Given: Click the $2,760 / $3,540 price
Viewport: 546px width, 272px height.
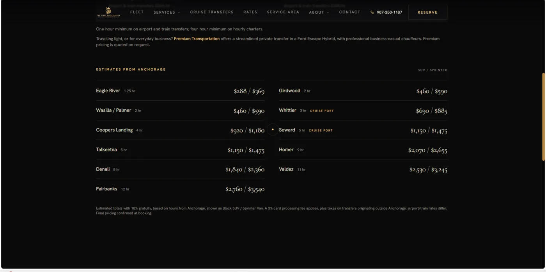Looking at the screenshot, I should 245,189.
